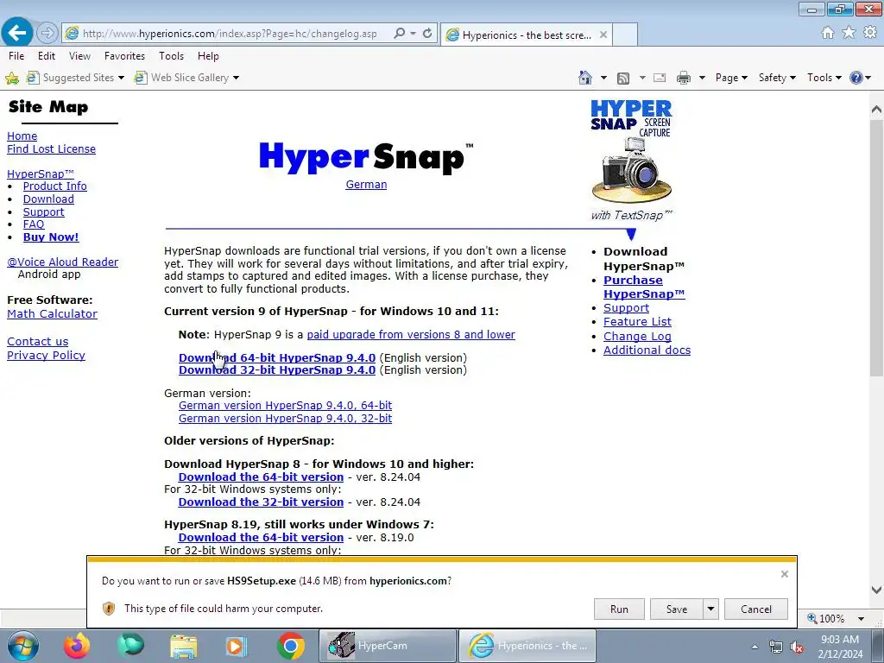Viewport: 884px width, 663px height.
Task: Launch Firefox from the taskbar
Action: pos(77,646)
